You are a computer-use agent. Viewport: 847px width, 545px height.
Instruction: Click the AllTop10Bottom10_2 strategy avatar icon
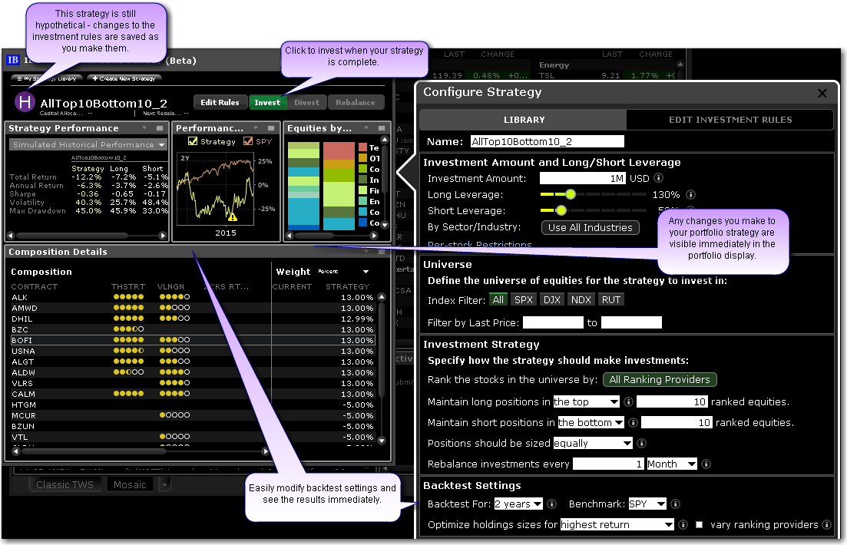pos(25,102)
